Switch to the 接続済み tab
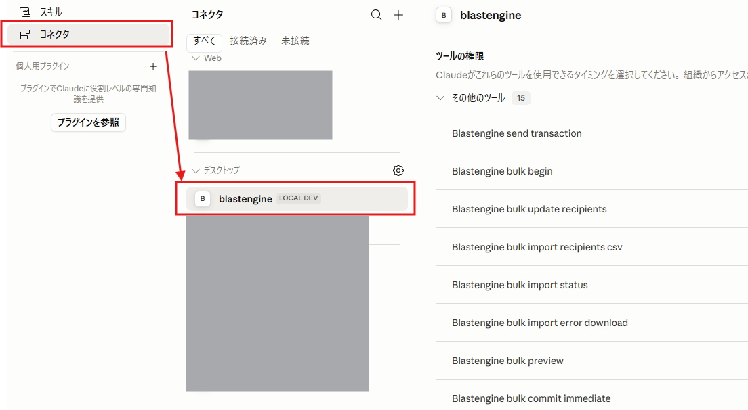The image size is (748, 410). pos(248,41)
